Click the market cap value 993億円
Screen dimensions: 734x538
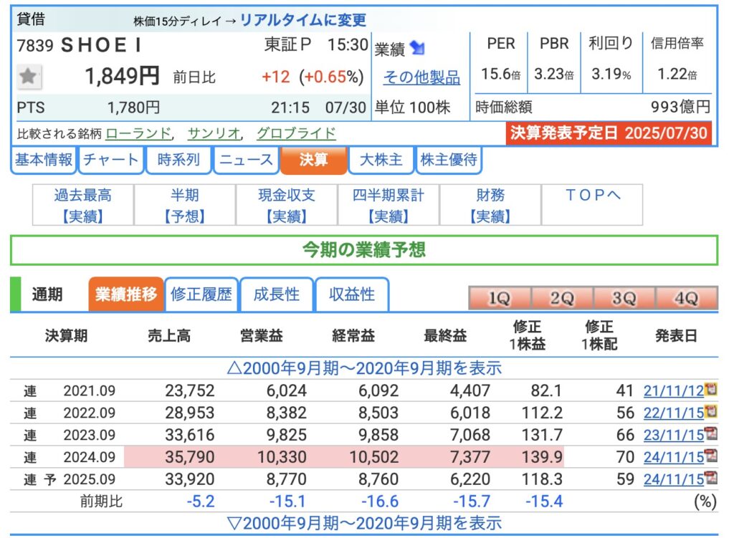click(681, 107)
